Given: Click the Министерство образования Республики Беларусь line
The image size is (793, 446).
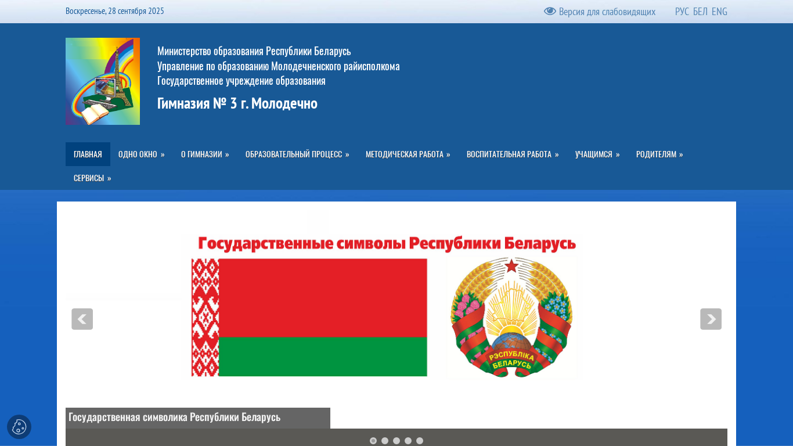Looking at the screenshot, I should (x=254, y=51).
